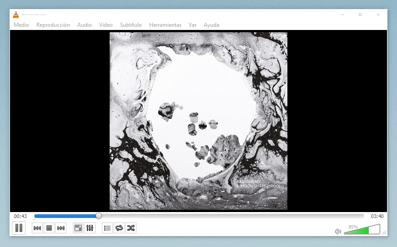Set volume using the green volume slider

362,229
